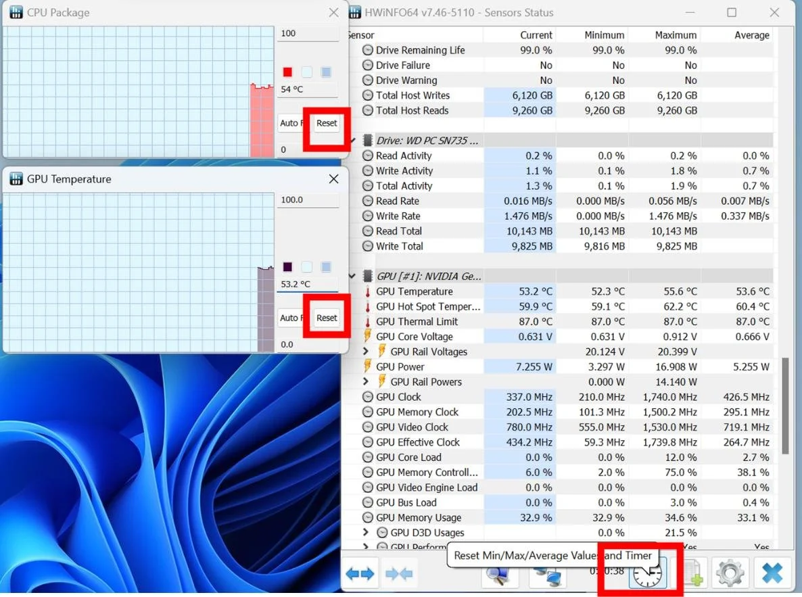The image size is (802, 597).
Task: Click the blue expand-columns arrows icon
Action: pos(360,574)
